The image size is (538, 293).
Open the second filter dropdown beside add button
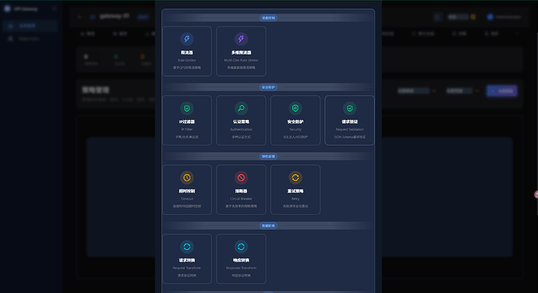(x=463, y=91)
